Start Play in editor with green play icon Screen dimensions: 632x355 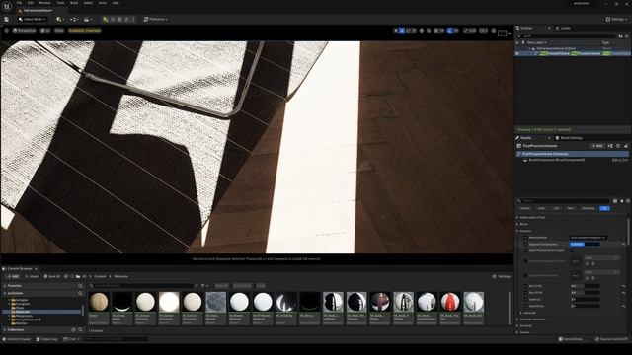pos(106,20)
